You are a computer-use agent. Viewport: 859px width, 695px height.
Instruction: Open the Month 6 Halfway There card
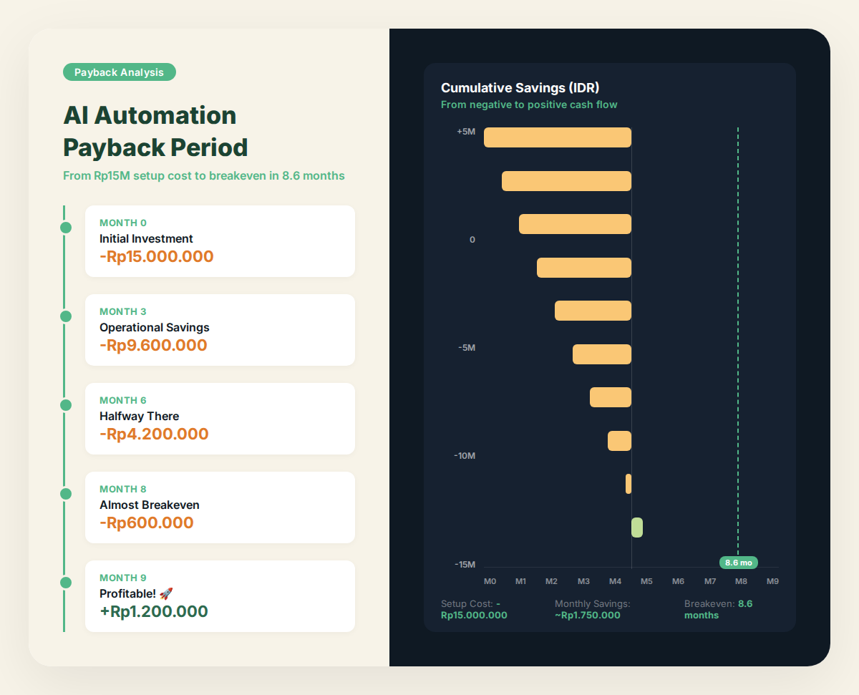click(x=220, y=419)
